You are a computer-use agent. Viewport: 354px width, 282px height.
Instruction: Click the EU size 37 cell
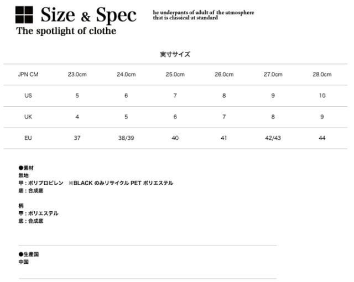coord(77,138)
